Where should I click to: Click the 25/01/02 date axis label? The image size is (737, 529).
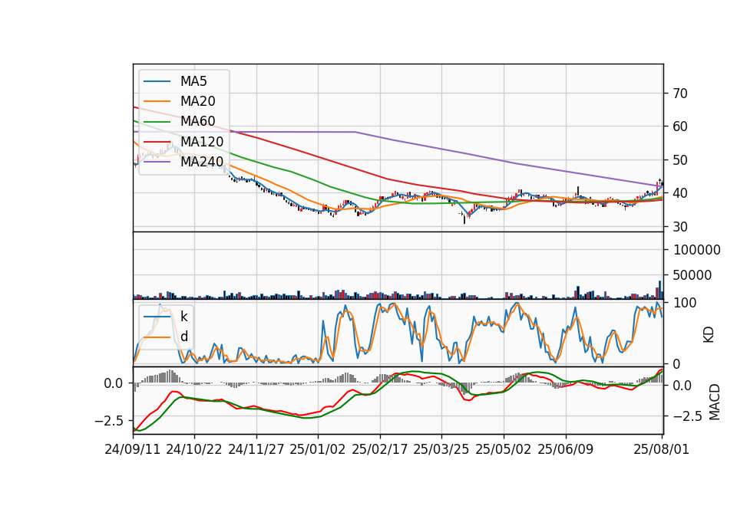point(318,449)
